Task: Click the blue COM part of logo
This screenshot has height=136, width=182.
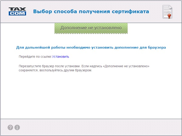Action: coord(17,13)
